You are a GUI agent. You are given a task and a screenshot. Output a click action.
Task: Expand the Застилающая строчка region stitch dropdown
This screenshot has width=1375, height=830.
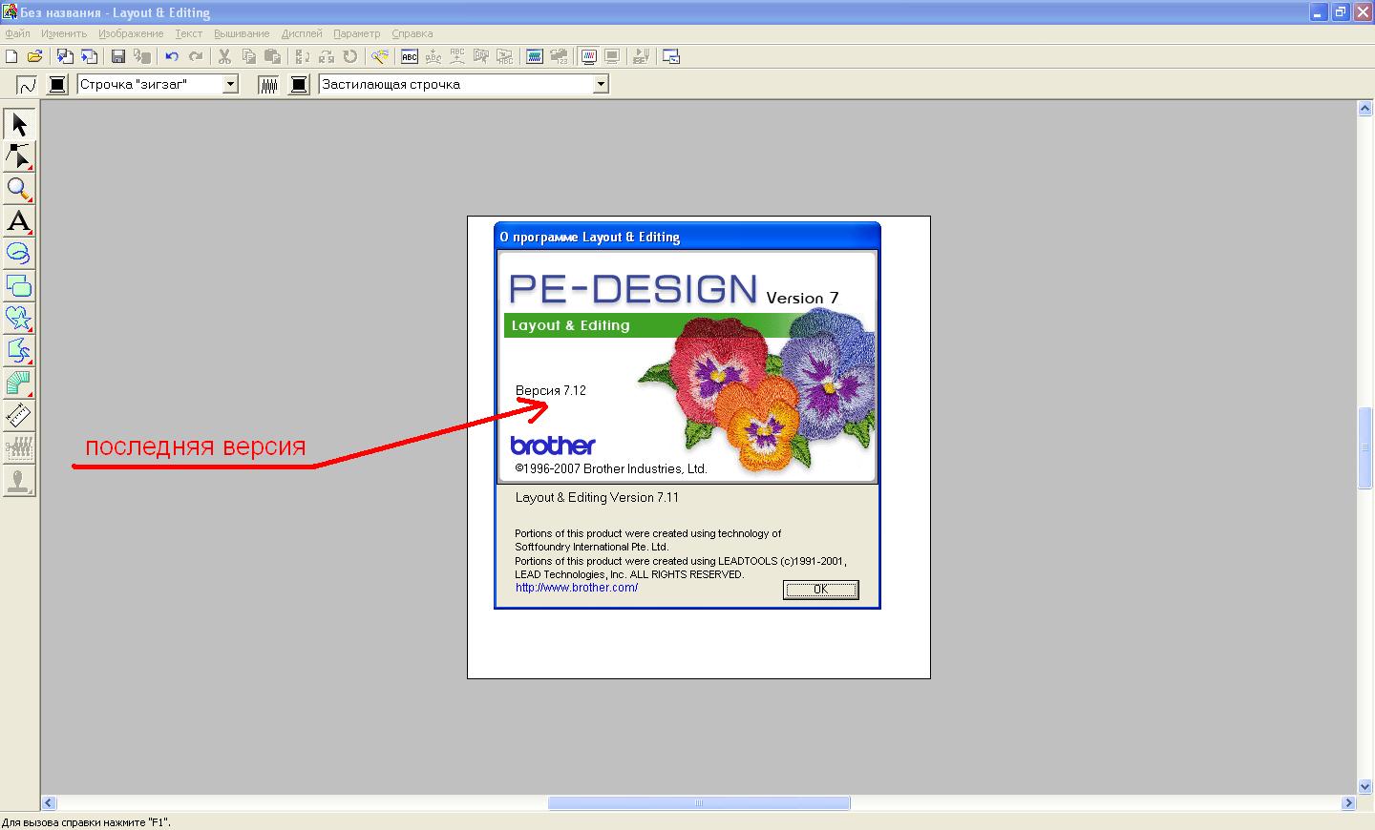(x=601, y=85)
